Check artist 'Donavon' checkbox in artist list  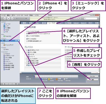tap(66, 50)
